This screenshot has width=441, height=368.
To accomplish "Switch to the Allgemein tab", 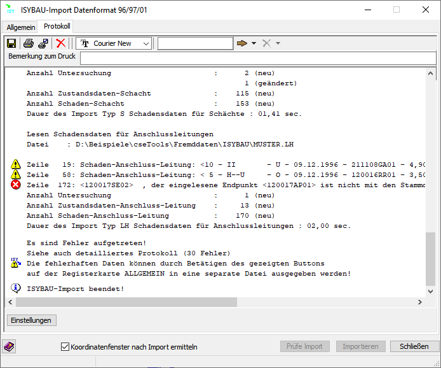I will coord(21,27).
